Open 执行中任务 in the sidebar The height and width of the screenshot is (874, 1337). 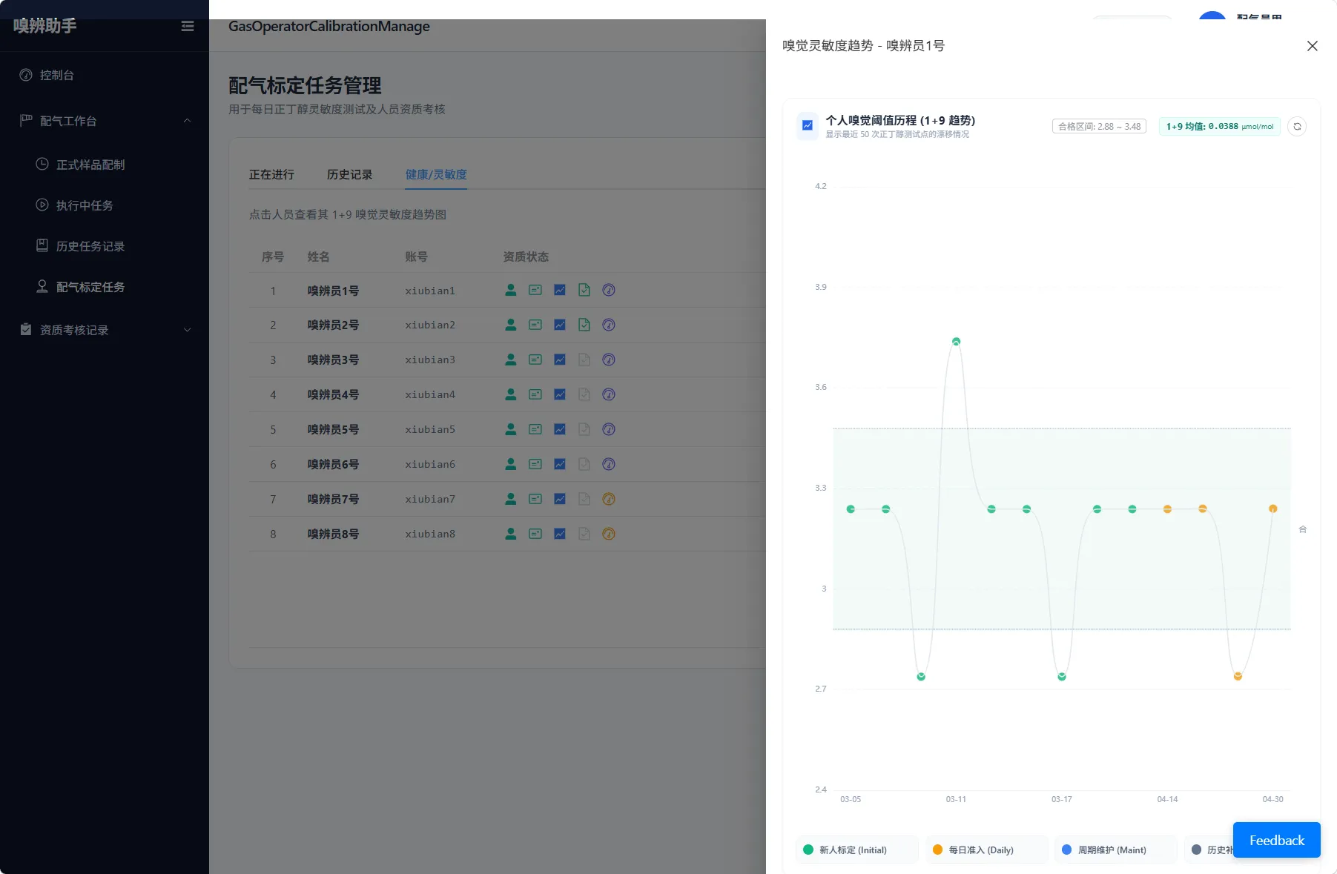pyautogui.click(x=105, y=205)
